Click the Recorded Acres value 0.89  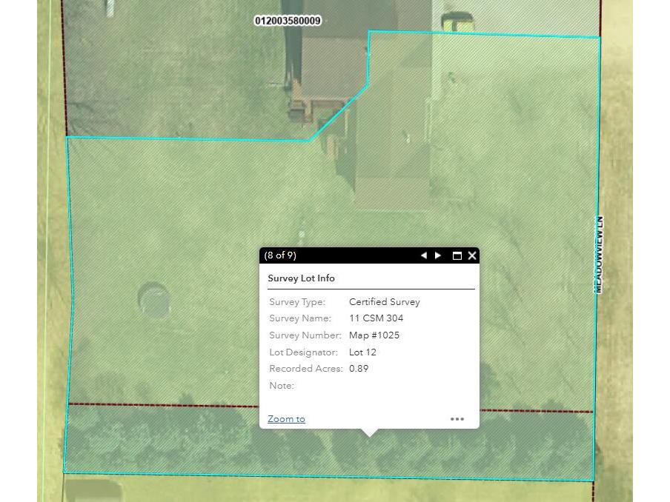[x=359, y=369]
